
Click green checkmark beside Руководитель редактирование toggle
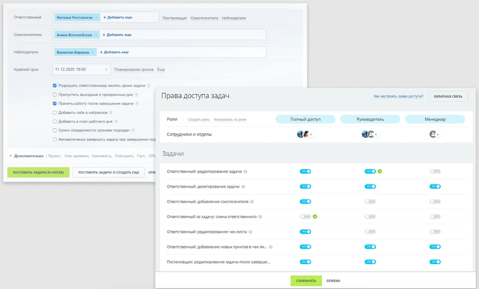coord(380,171)
